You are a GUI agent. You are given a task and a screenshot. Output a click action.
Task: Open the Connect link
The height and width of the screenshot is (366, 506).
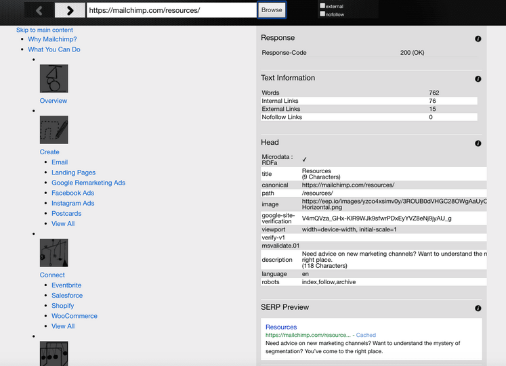pyautogui.click(x=52, y=275)
